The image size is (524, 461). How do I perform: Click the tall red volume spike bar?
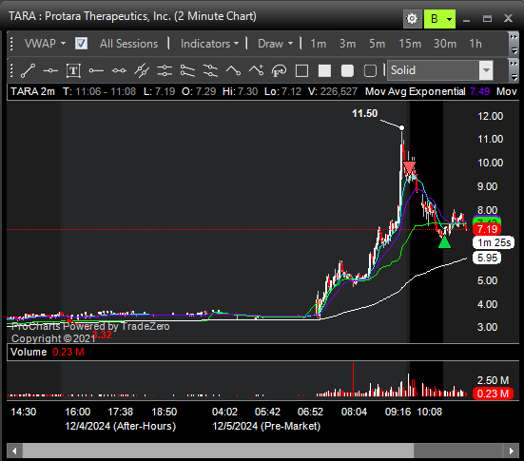click(x=353, y=379)
